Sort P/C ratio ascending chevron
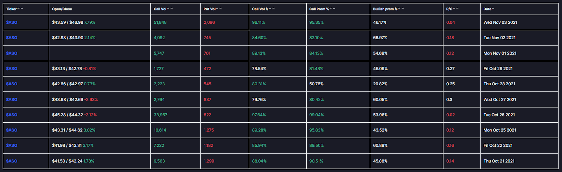This screenshot has width=562, height=172. point(458,9)
